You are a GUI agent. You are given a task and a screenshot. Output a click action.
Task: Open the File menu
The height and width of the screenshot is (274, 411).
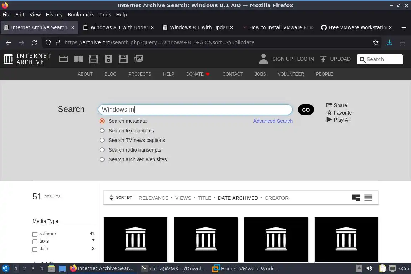6,15
